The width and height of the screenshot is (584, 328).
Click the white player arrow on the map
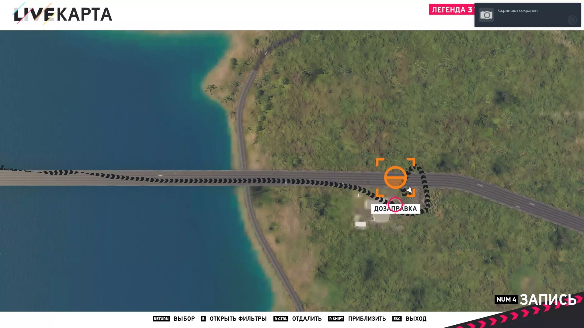(409, 190)
